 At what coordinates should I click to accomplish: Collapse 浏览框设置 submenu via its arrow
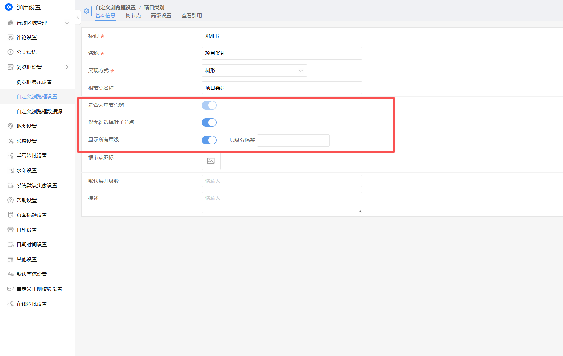point(67,67)
